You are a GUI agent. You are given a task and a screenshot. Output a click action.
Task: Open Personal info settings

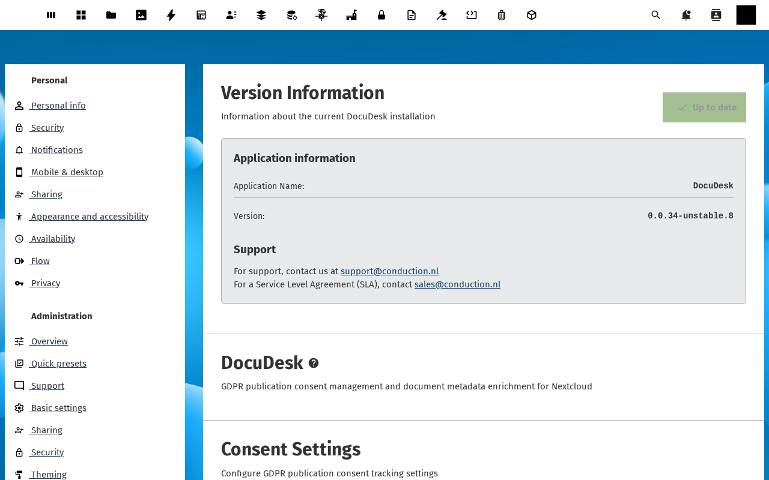coord(58,106)
